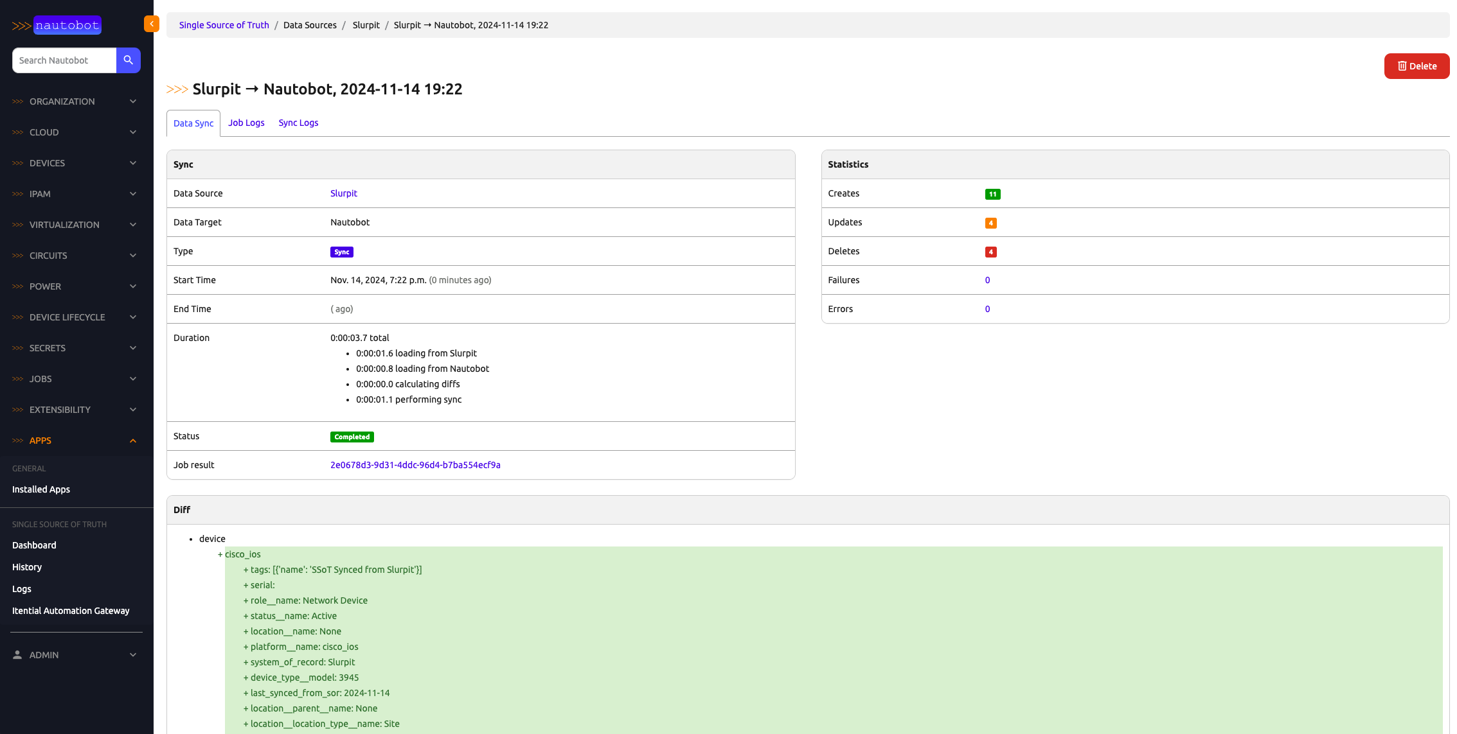Click the trash icon in Delete button

coord(1401,66)
